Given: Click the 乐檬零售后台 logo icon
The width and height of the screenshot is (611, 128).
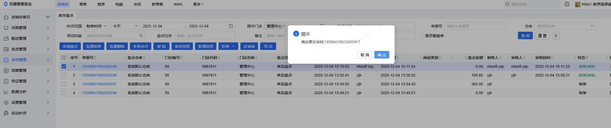Looking at the screenshot, I should point(6,4).
